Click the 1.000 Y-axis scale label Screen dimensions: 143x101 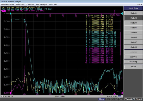coord(7,93)
